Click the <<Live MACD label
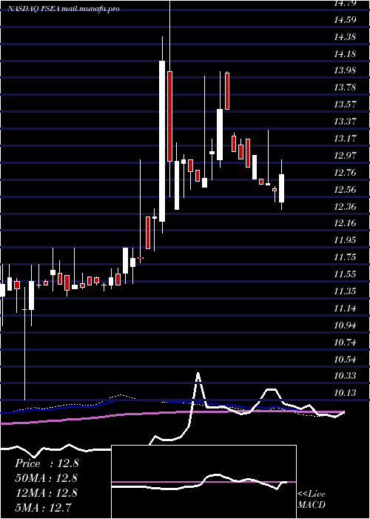Viewport: 370px width, 519px height. (x=312, y=500)
